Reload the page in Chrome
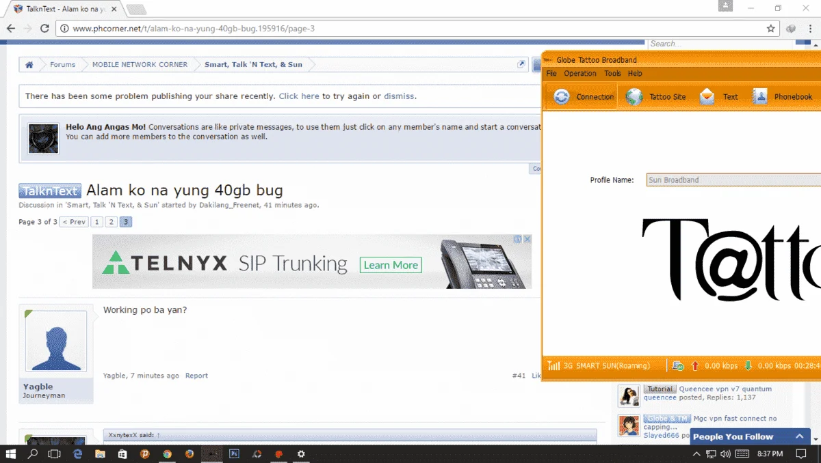 (44, 29)
